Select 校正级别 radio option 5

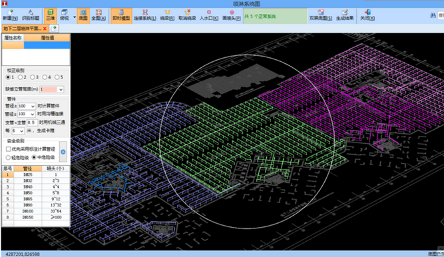tap(57, 77)
